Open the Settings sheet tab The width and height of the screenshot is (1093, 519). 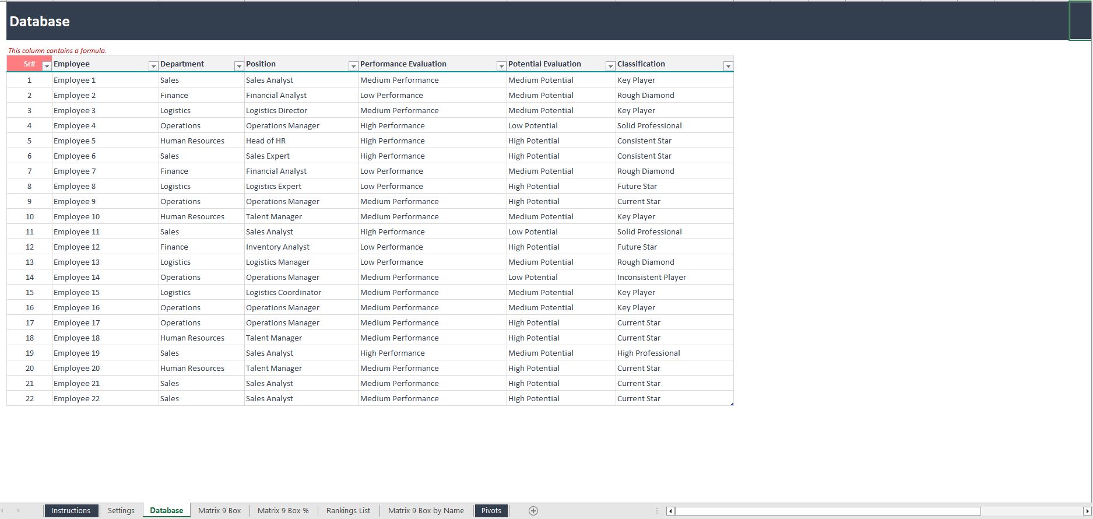(121, 511)
